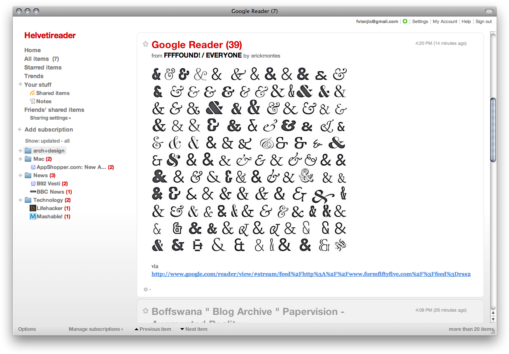Open the Trends section
Viewport: 509px width, 354px height.
[x=34, y=76]
